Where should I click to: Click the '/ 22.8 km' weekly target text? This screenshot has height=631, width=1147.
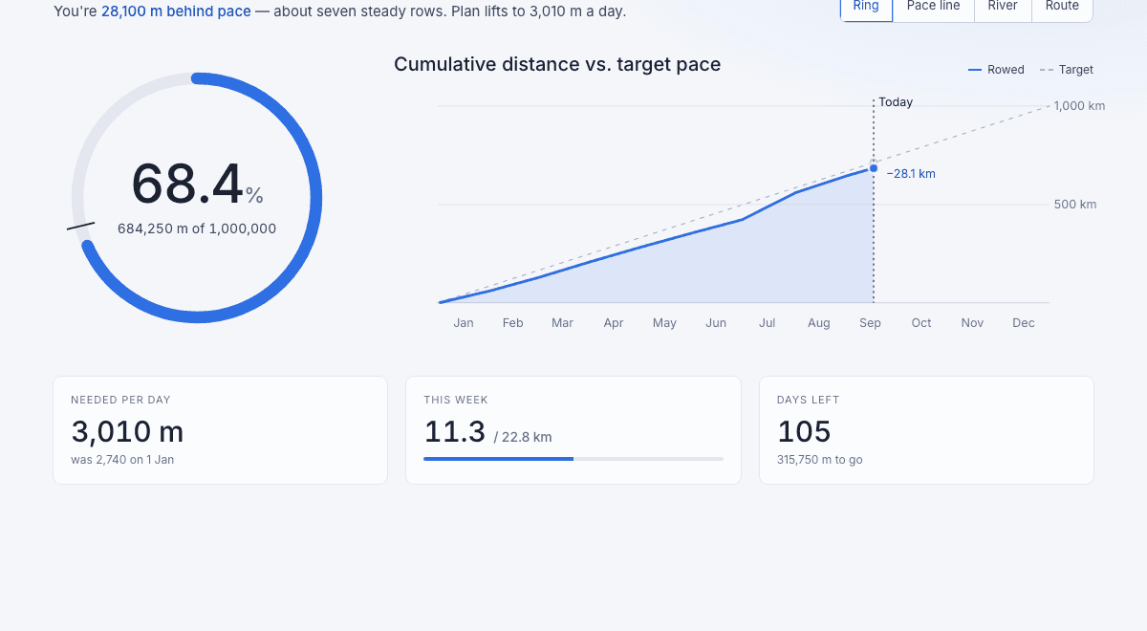(x=523, y=438)
